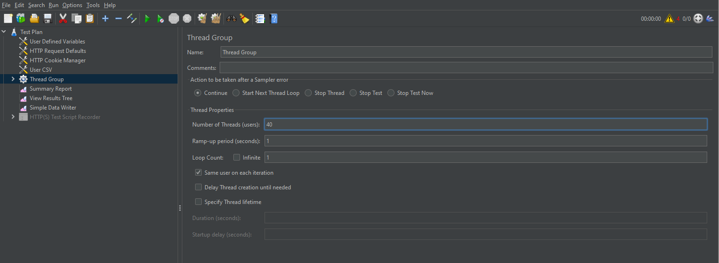Expand all nodes with the plus icon
719x263 pixels.
105,18
